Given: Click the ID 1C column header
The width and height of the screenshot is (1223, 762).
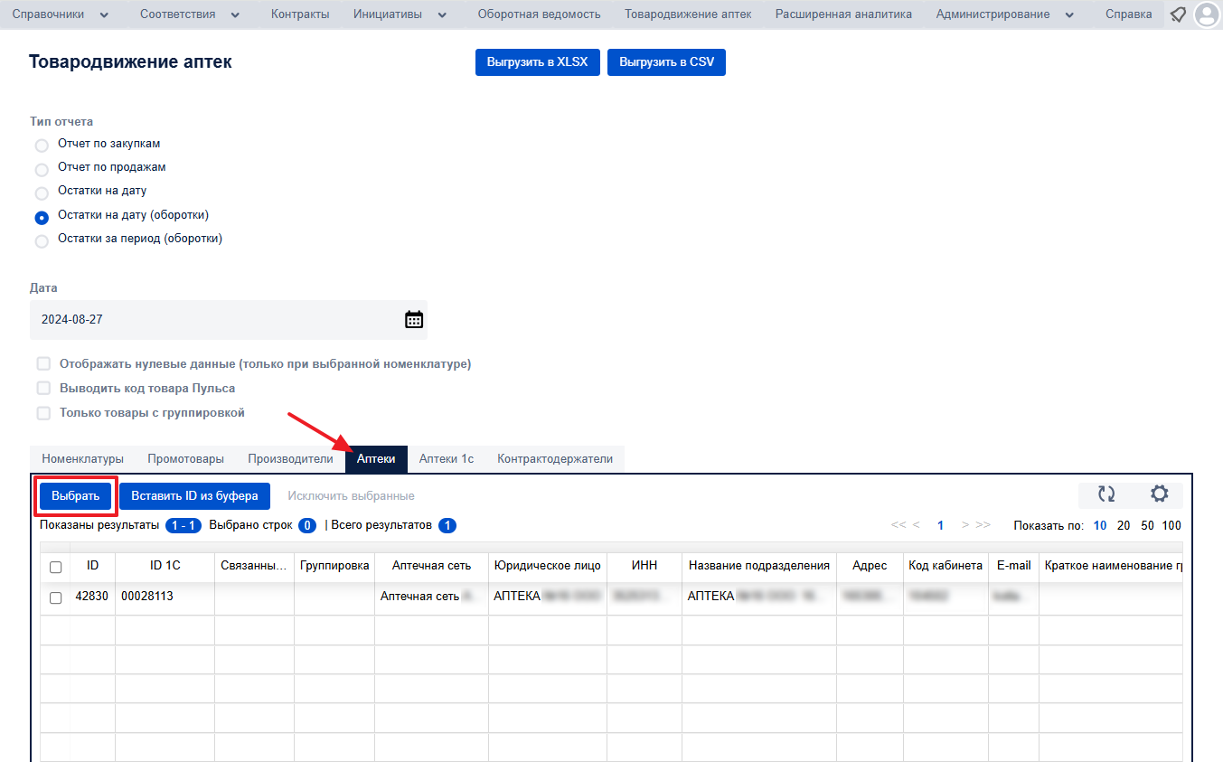Looking at the screenshot, I should [165, 566].
